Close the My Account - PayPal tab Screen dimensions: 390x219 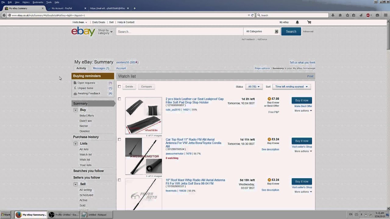(x=85, y=8)
